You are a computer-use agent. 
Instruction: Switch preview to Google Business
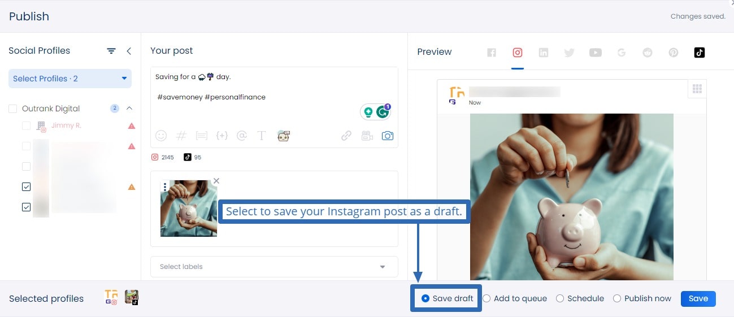[x=622, y=53]
